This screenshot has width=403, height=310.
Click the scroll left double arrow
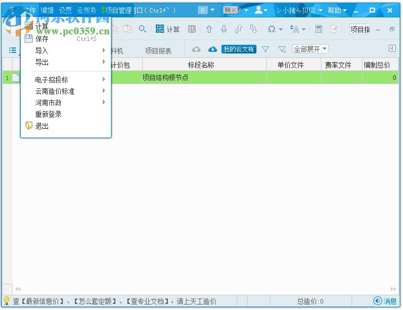pos(17,289)
